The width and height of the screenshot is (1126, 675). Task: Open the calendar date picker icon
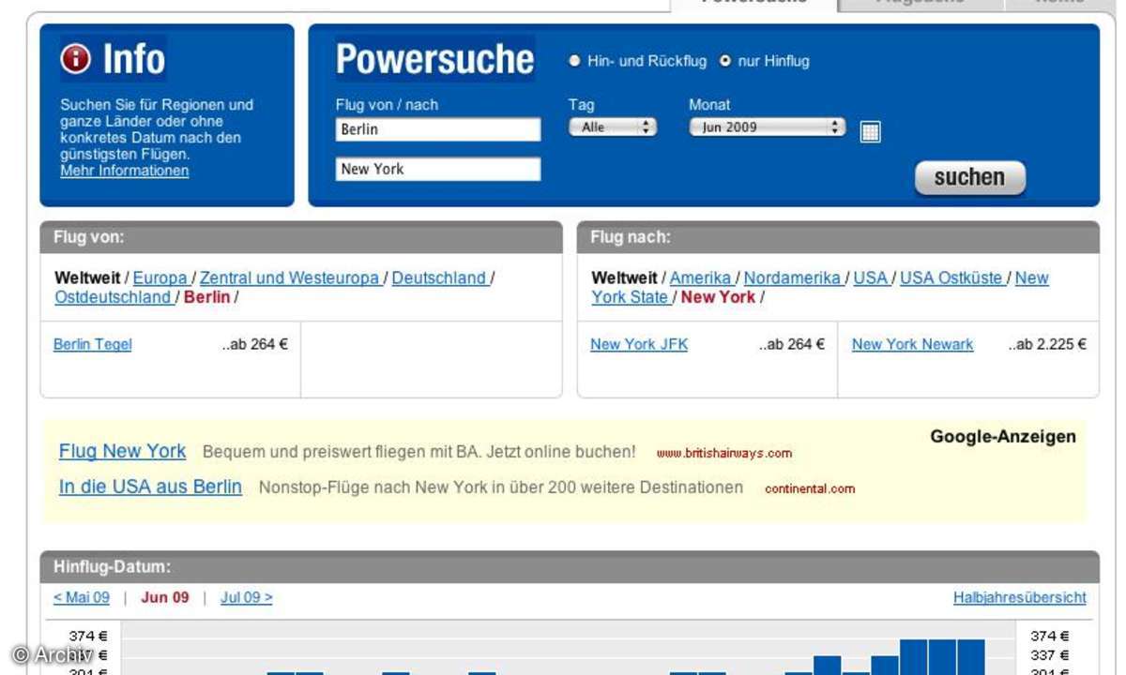point(870,132)
